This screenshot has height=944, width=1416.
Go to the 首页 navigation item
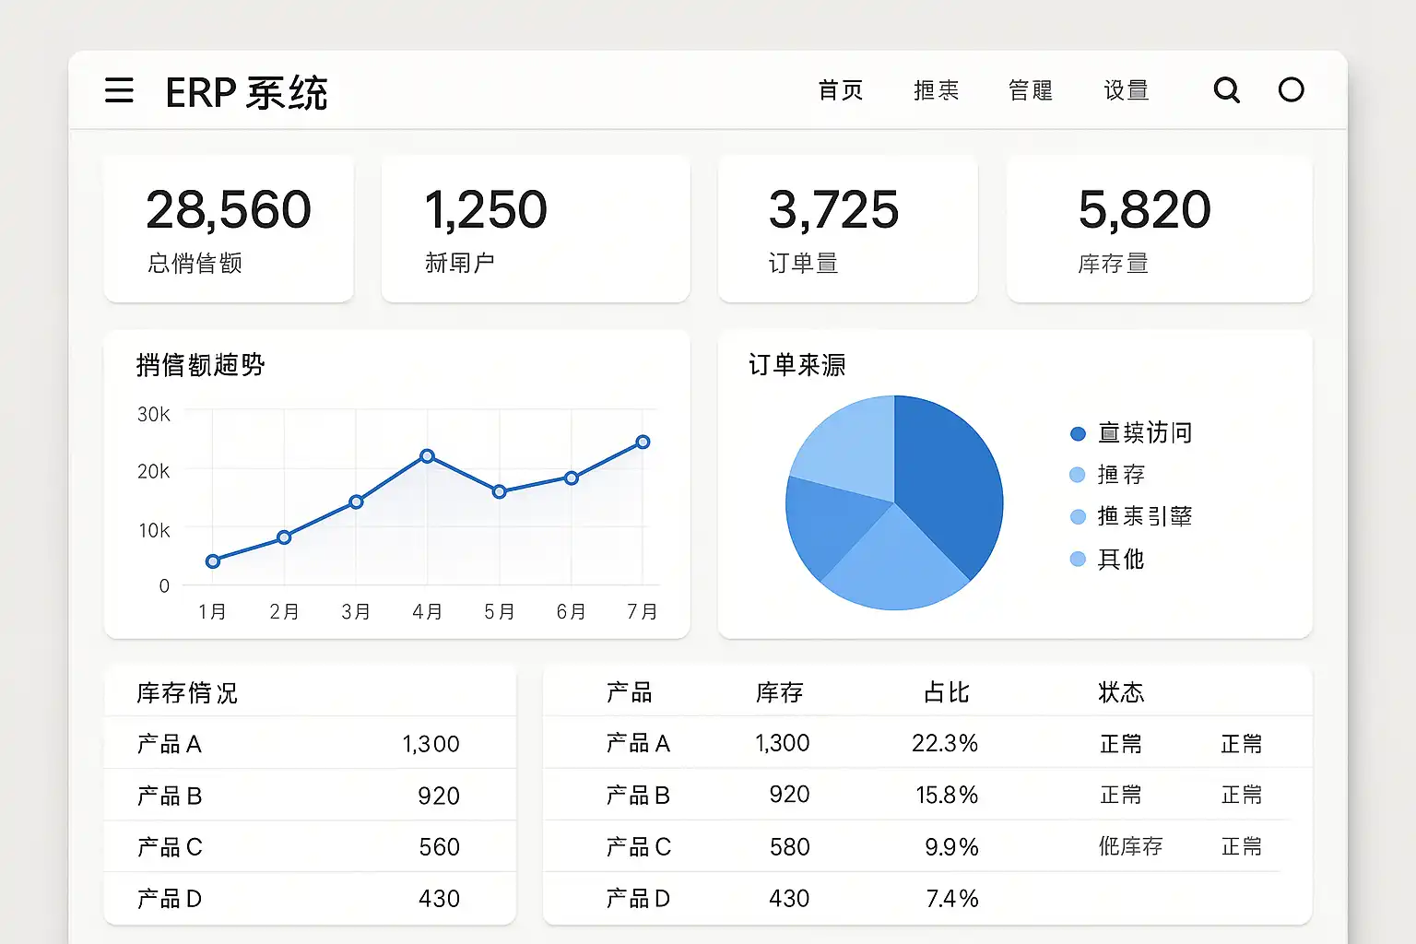point(840,90)
